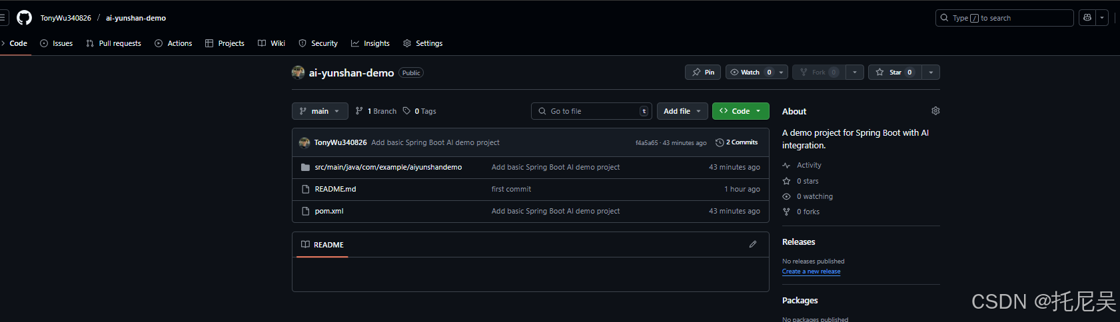Click the repository owner avatar beside title
The image size is (1120, 322).
298,73
